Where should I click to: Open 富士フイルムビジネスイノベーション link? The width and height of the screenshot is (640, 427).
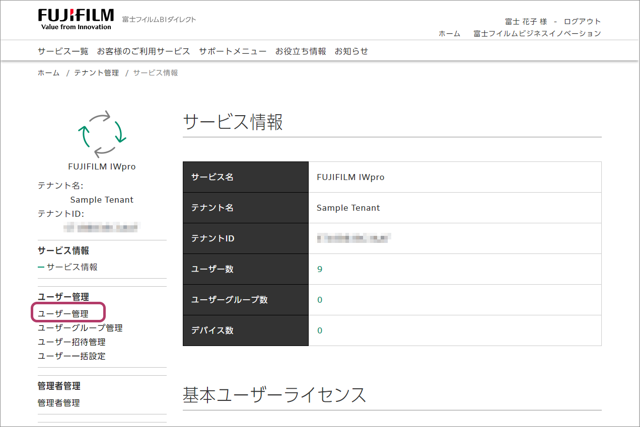[537, 34]
